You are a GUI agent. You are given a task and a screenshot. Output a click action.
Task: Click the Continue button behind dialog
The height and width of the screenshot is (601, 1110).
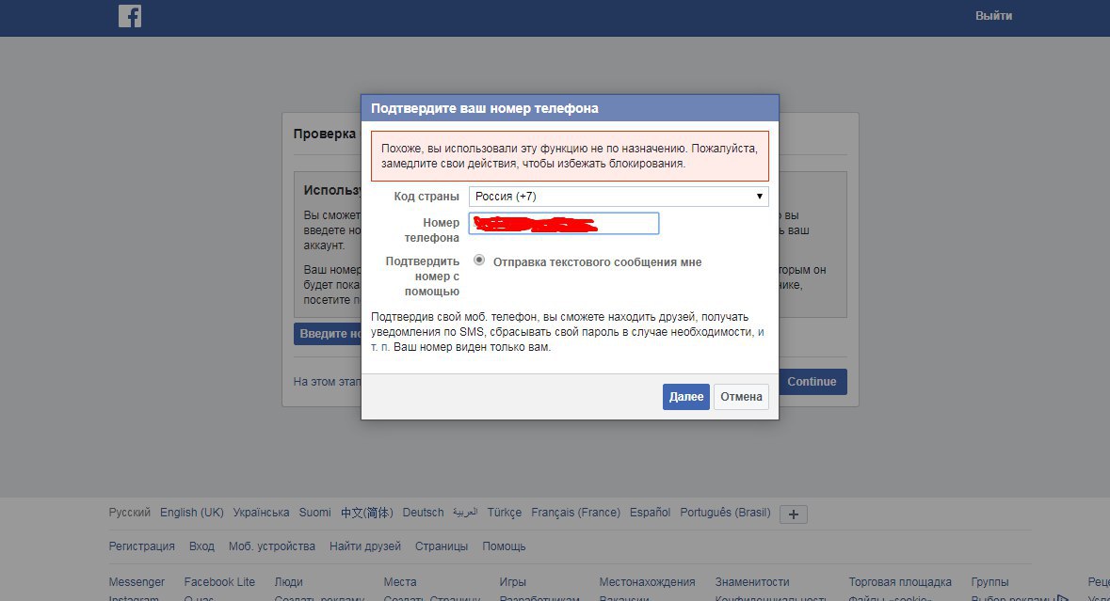click(812, 382)
